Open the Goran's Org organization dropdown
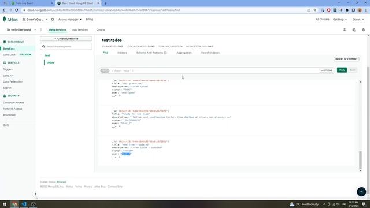This screenshot has height=208, width=370. [35, 20]
